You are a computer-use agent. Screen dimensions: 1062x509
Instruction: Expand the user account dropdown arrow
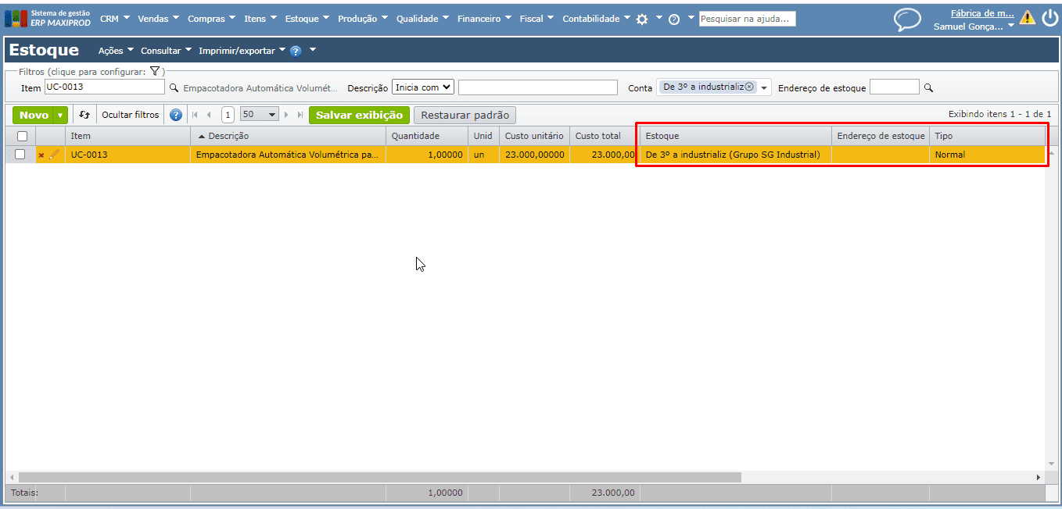(x=1010, y=26)
